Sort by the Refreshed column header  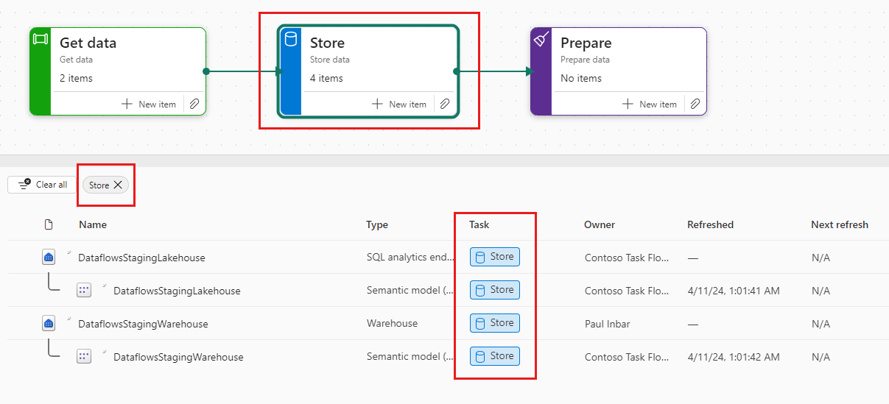pyautogui.click(x=710, y=224)
